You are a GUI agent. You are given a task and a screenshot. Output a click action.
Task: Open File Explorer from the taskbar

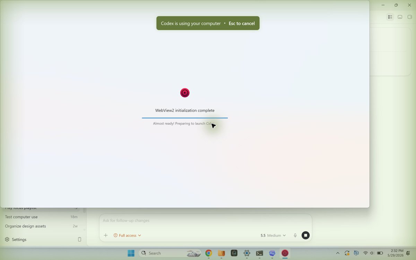(221, 253)
